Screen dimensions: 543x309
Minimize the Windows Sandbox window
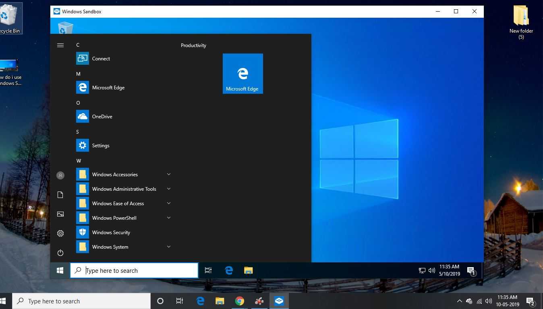point(438,11)
